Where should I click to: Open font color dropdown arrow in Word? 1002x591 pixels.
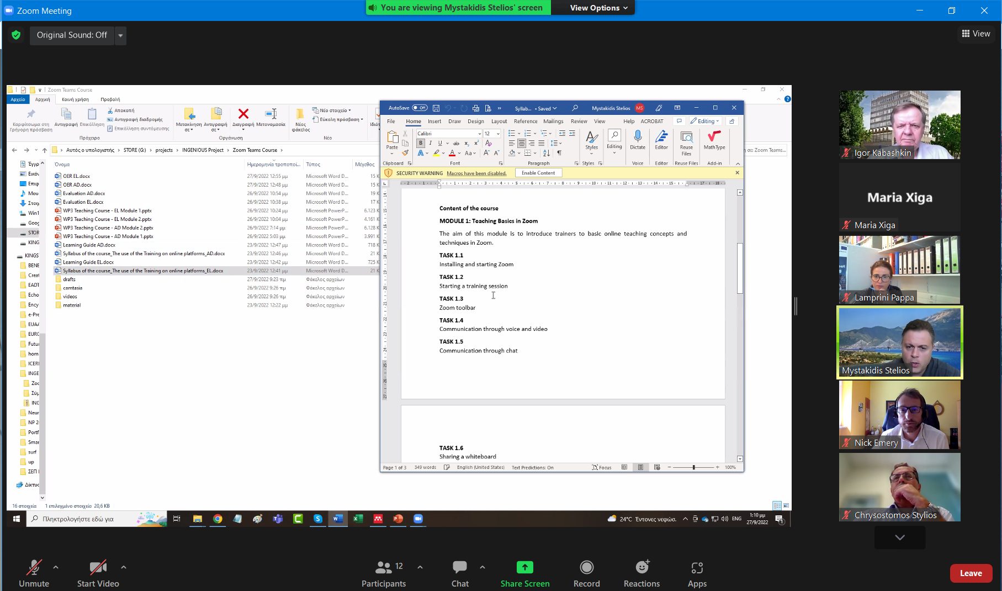(459, 153)
